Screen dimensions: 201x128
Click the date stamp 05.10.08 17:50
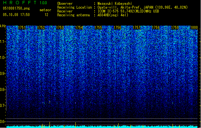tap(16, 15)
